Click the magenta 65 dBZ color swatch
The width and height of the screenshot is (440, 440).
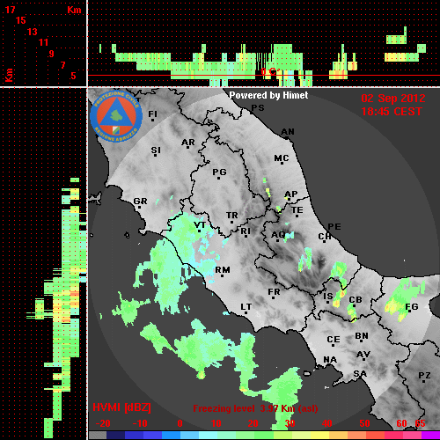[430, 436]
